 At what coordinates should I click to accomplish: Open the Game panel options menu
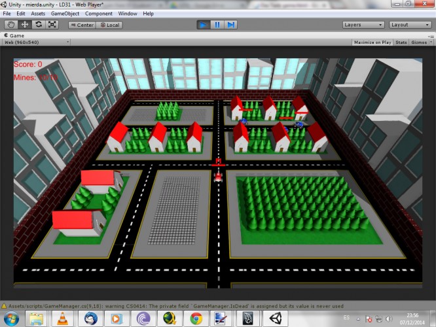tap(431, 36)
